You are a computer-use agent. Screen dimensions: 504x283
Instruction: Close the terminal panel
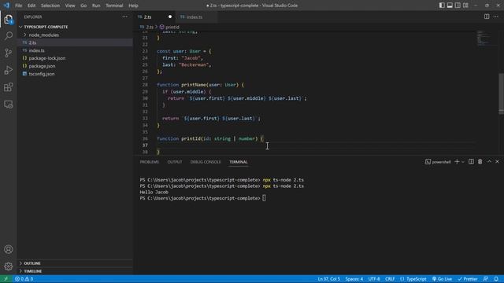coord(497,162)
